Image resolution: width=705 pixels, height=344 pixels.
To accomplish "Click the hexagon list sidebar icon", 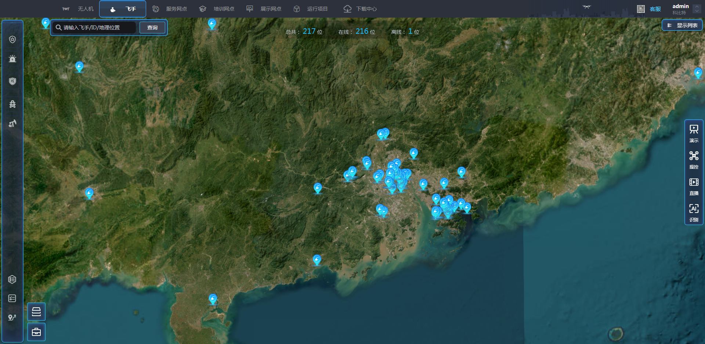I will coord(12,279).
